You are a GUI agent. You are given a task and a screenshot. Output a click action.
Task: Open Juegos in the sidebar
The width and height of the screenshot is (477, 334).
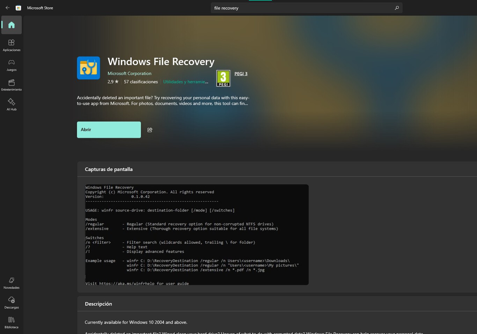click(12, 65)
